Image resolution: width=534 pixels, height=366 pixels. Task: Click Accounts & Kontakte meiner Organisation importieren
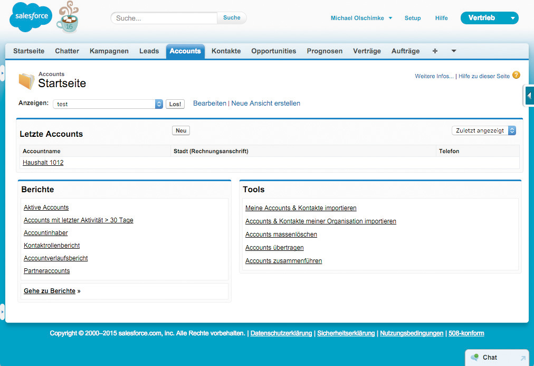coord(320,221)
